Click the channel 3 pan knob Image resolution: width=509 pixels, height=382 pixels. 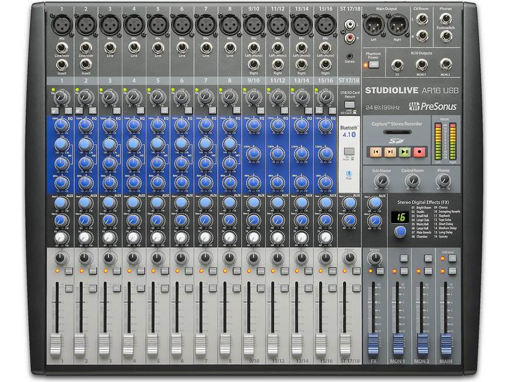pyautogui.click(x=109, y=258)
